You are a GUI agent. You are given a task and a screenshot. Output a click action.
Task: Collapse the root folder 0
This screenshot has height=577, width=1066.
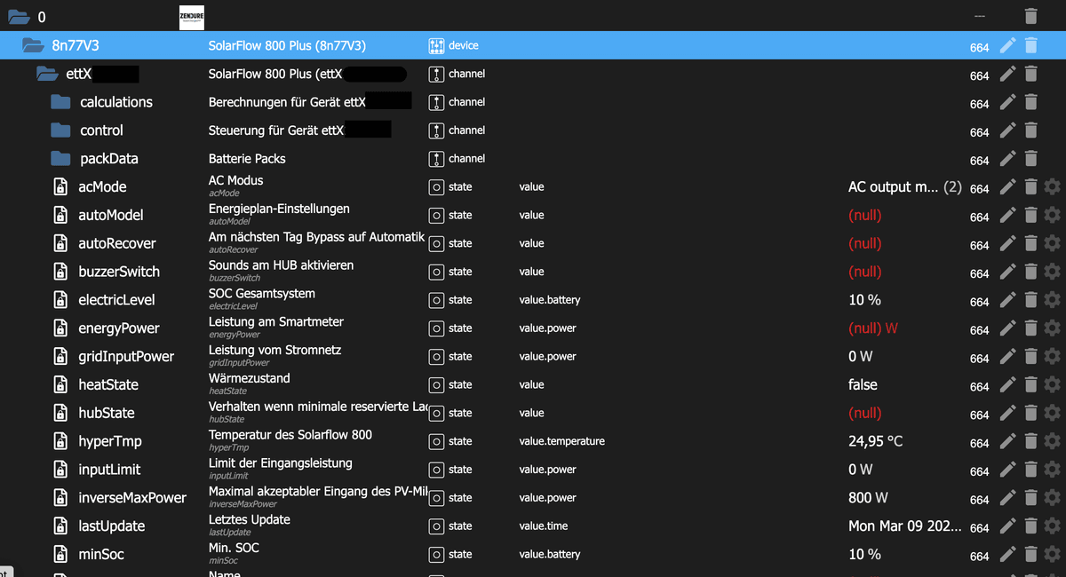[x=18, y=17]
